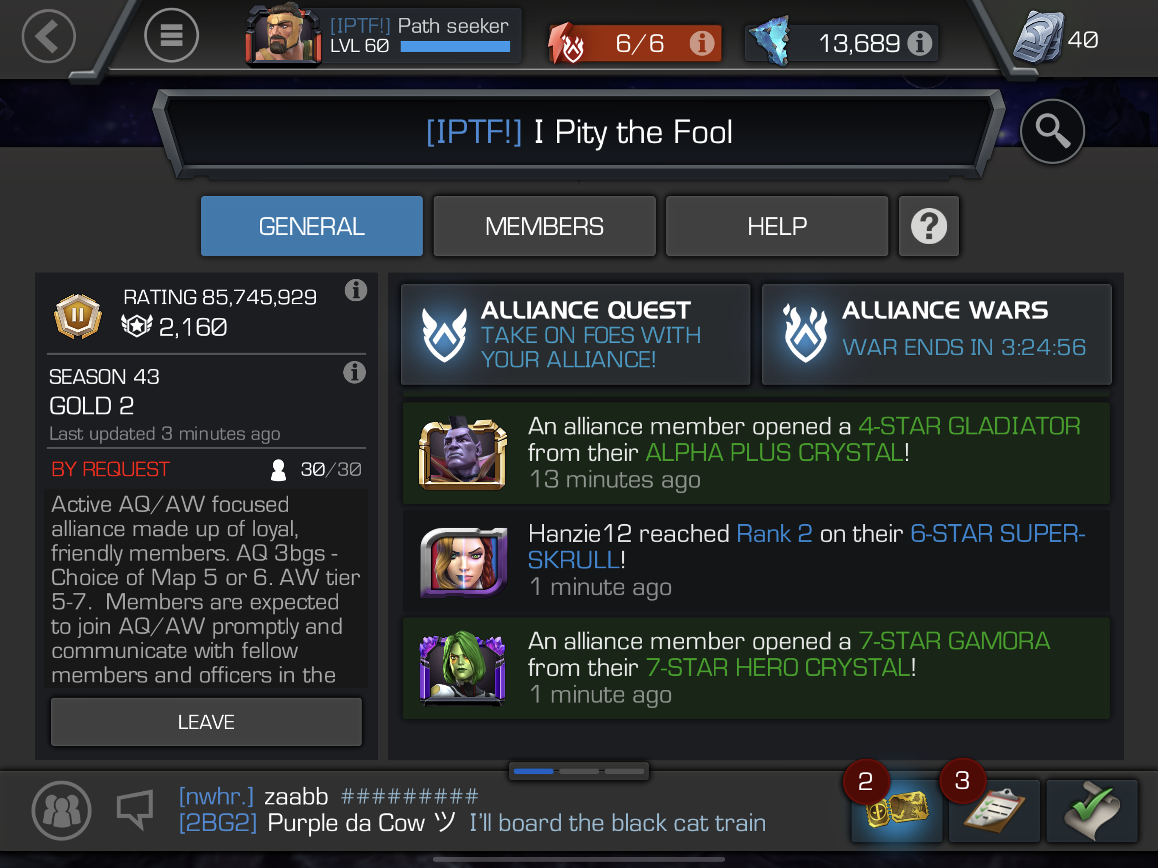Show Season 43 info details
Viewport: 1158px width, 868px height.
coord(354,372)
